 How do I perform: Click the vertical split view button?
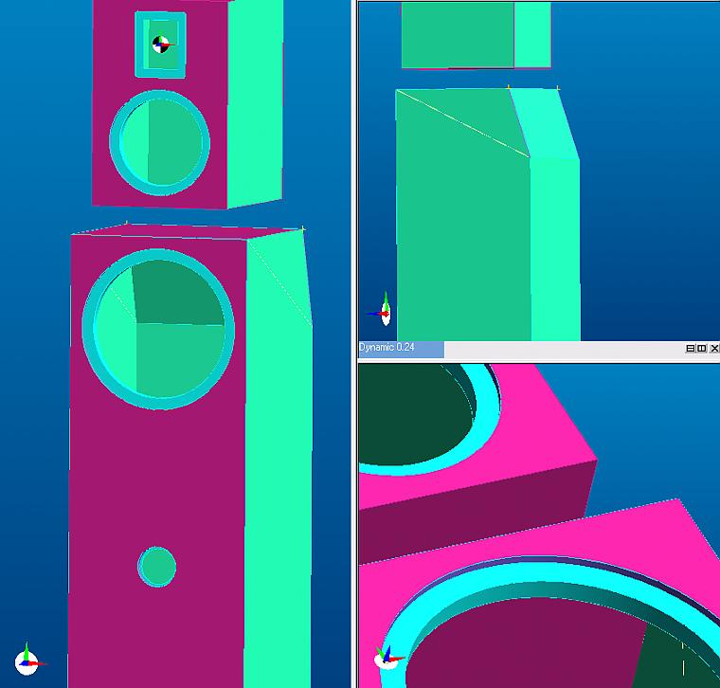tap(702, 349)
